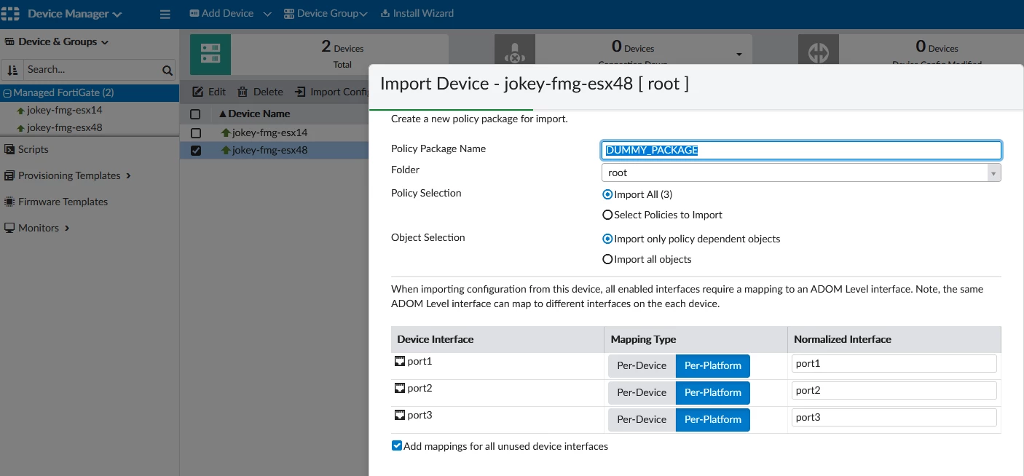Click the port1 Normalized Interface field

point(894,363)
